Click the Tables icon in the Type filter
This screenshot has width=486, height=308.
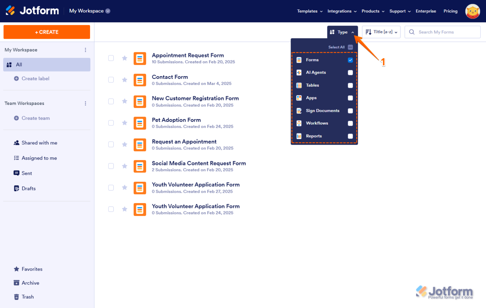[x=299, y=85]
